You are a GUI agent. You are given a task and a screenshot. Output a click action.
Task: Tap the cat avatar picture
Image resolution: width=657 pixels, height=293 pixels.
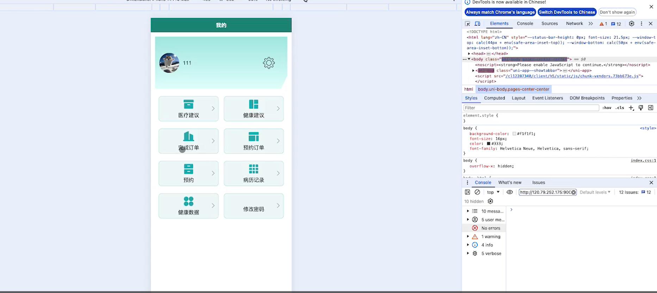(169, 63)
